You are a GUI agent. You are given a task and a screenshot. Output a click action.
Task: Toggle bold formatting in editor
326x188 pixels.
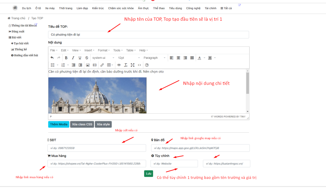click(66, 58)
